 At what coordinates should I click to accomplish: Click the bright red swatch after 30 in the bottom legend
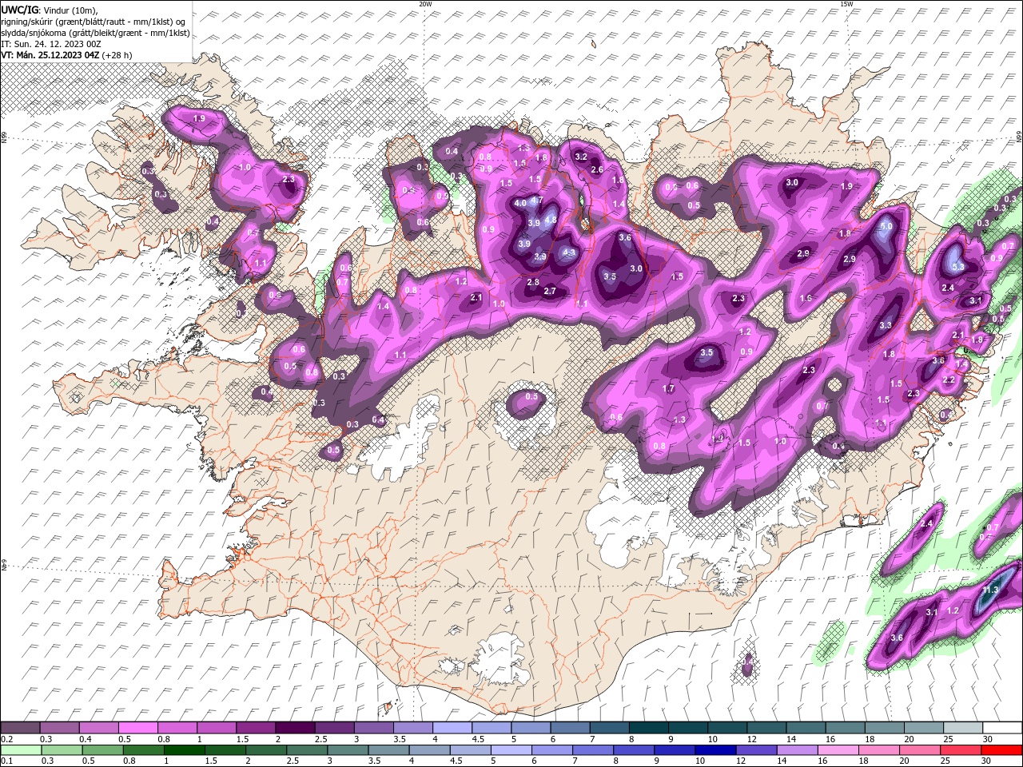click(x=1001, y=749)
